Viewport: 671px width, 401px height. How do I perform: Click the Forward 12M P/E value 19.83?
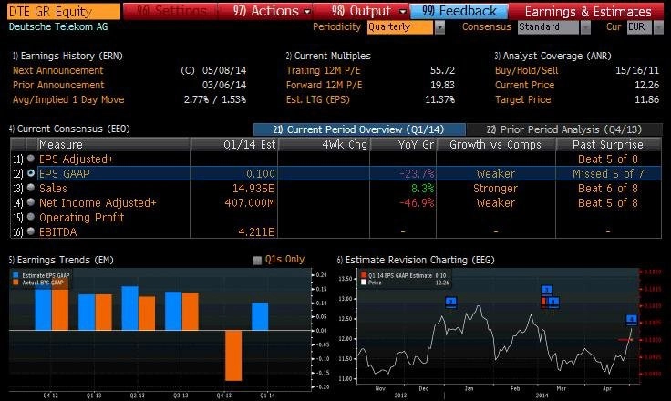(442, 85)
